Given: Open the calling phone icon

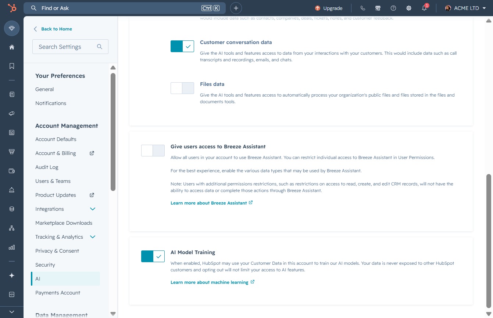Looking at the screenshot, I should point(363,8).
